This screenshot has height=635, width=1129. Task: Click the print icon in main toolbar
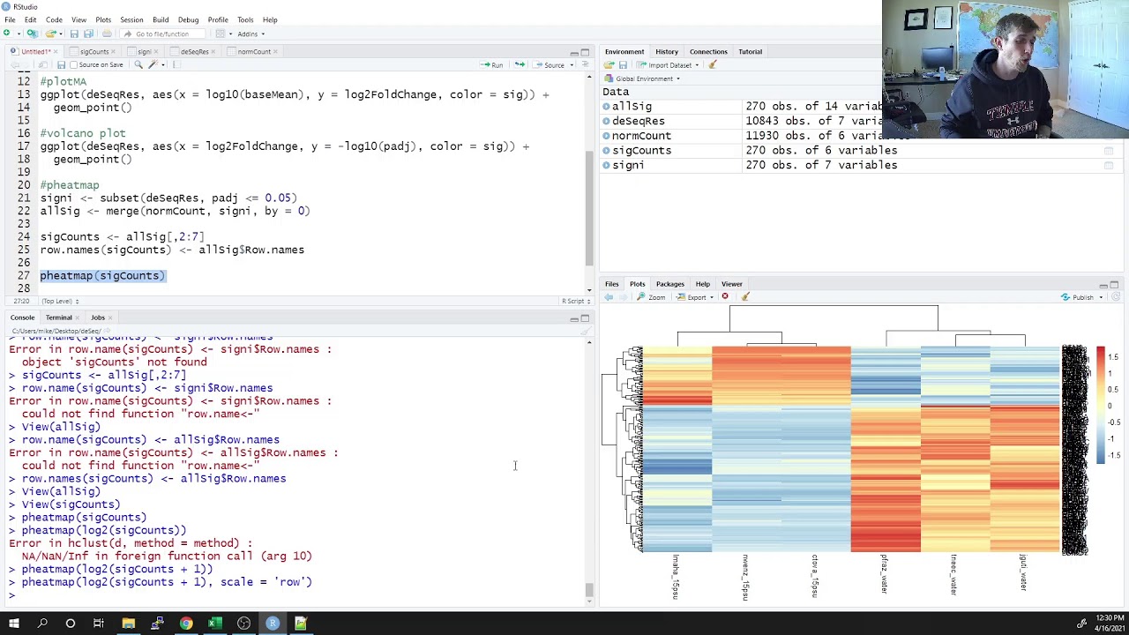point(107,34)
